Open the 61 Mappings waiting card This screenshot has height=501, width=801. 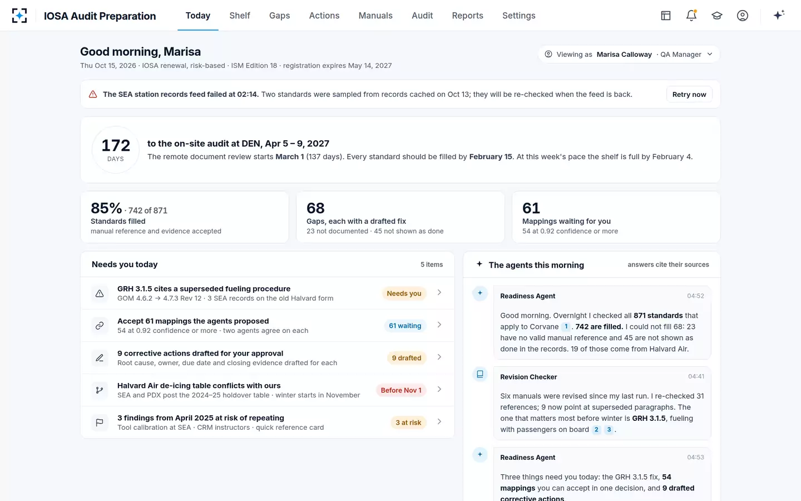tap(616, 217)
